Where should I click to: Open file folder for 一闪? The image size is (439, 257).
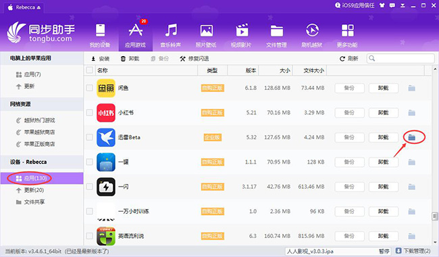411,187
